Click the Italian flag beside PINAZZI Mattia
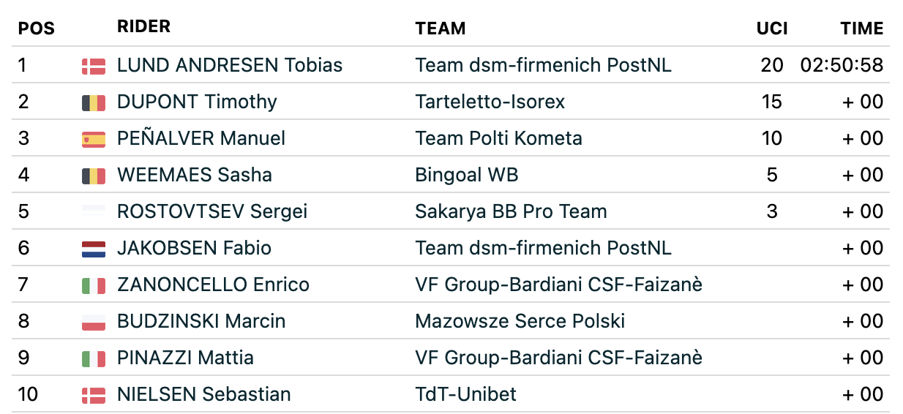 [x=94, y=359]
